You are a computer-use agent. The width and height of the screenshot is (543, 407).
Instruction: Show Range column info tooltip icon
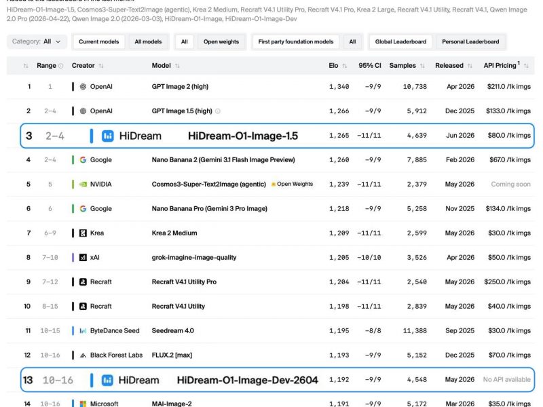(61, 66)
